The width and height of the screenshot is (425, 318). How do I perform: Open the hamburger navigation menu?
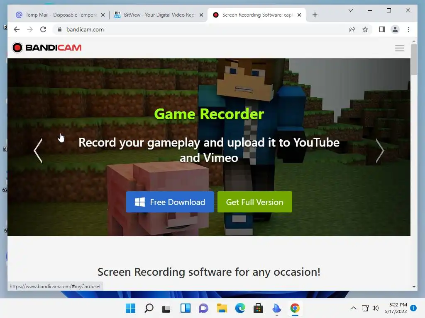400,48
